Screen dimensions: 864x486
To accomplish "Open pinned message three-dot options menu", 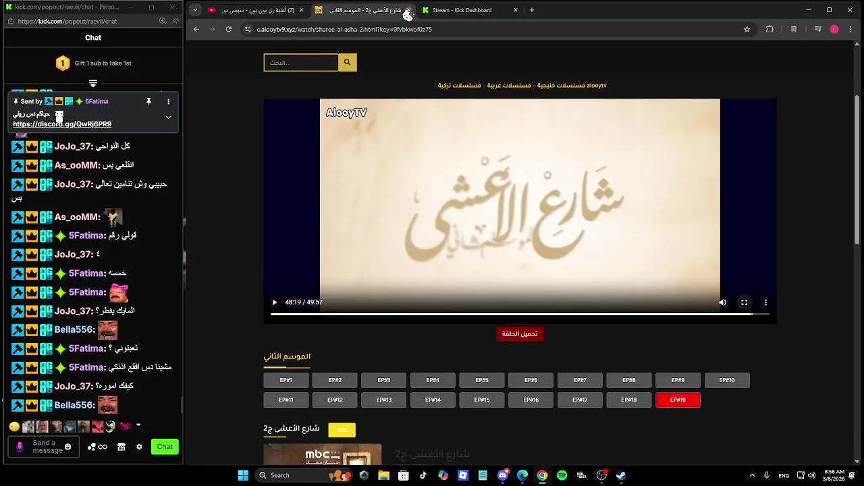I will coord(168,101).
